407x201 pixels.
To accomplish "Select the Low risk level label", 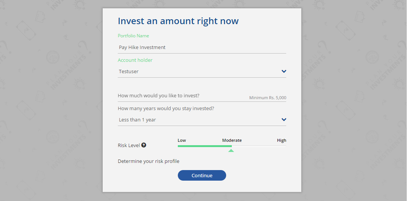I will click(182, 140).
